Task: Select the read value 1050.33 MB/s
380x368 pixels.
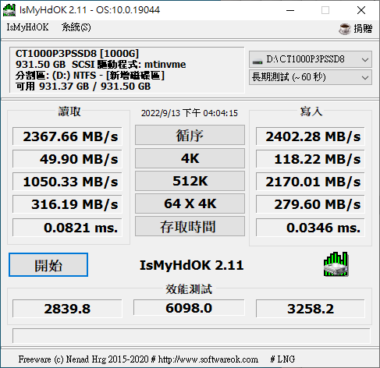Action: [x=67, y=182]
